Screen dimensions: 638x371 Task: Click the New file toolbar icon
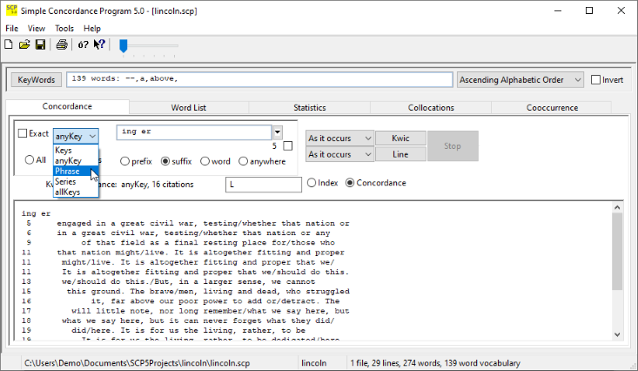tap(10, 44)
